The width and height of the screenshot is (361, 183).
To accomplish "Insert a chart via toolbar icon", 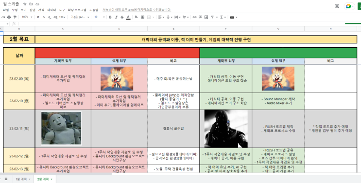I will (x=206, y=17).
